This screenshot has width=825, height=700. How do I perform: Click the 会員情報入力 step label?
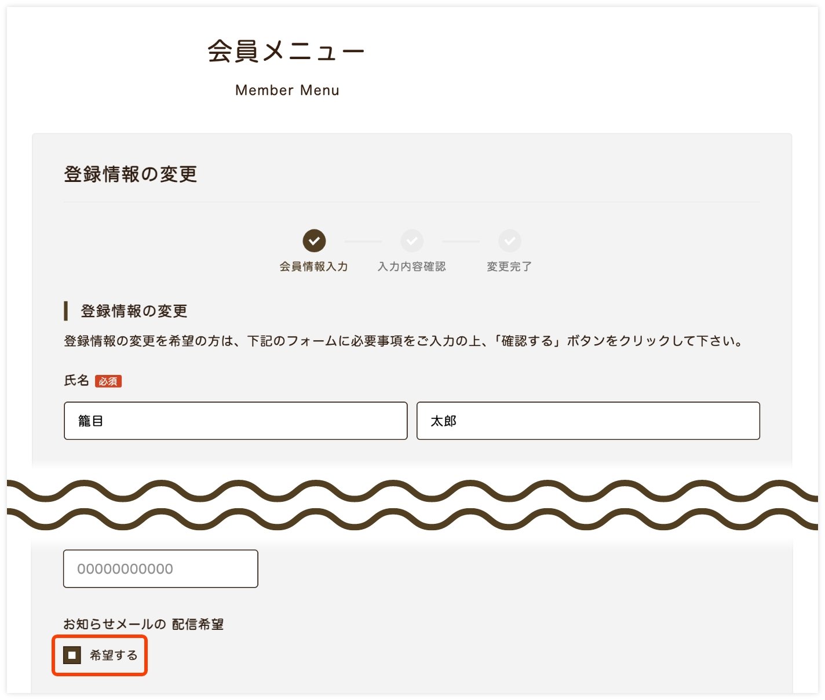[314, 267]
